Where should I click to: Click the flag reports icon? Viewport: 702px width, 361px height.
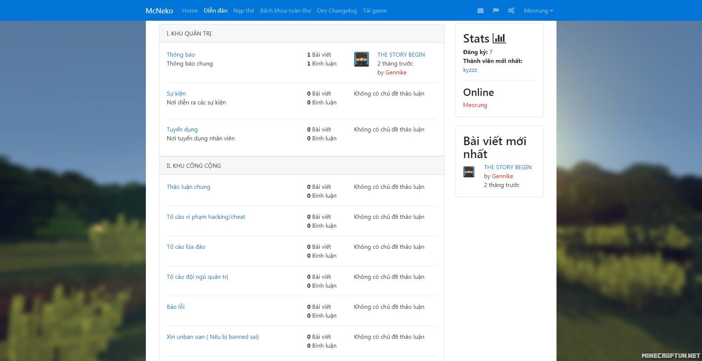point(496,11)
